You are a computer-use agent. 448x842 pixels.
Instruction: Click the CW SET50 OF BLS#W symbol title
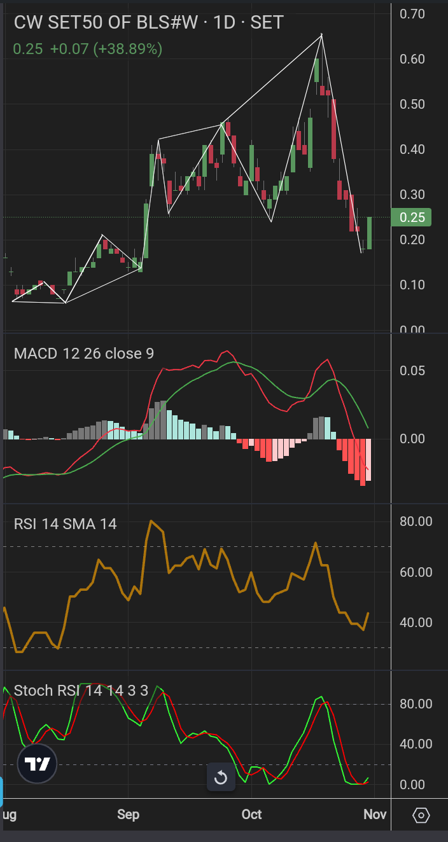click(149, 23)
